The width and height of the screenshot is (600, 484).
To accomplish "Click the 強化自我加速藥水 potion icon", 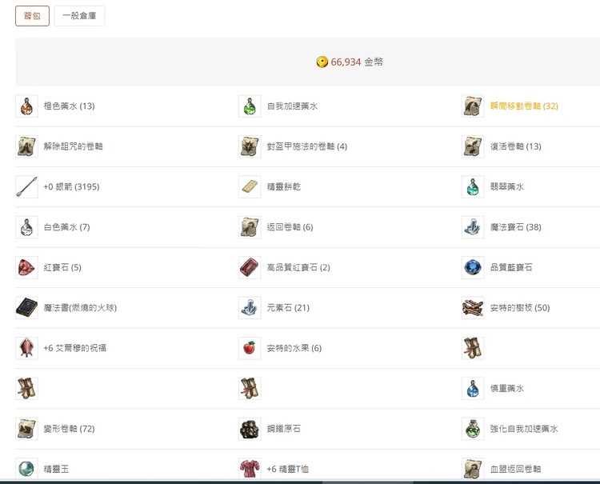I will tap(473, 429).
